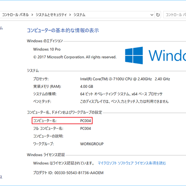The height and width of the screenshot is (186, 186).
Task: Click the システムの種類: label
Action: [x=45, y=94]
